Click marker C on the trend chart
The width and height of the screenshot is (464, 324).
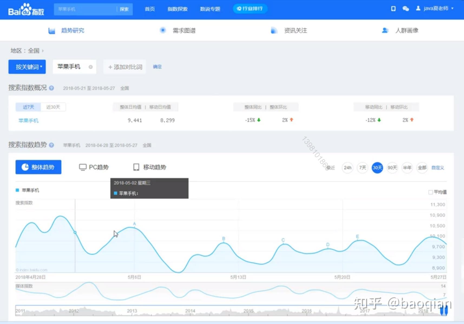tap(283, 240)
